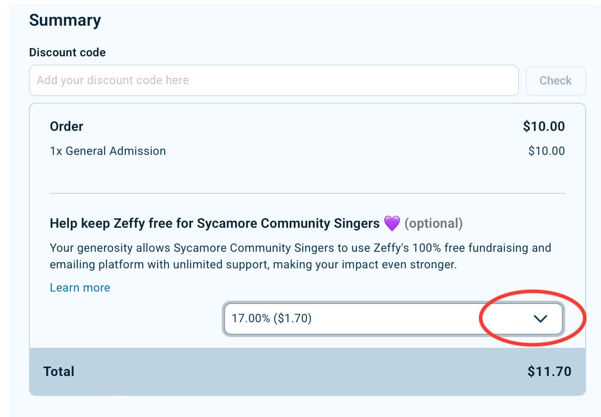Click the purple heart emoji icon

tap(392, 223)
